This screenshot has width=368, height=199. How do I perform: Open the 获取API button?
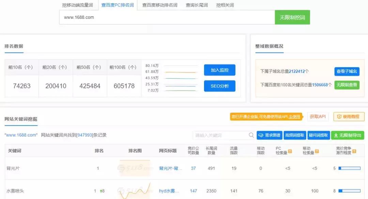point(318,116)
